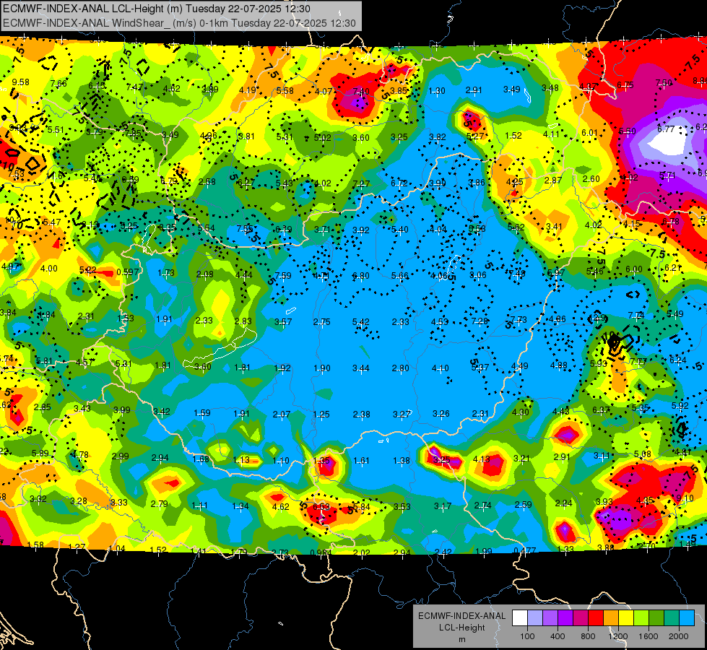The image size is (707, 650).
Task: Click the 6.72 wind shear value
Action: (x=399, y=183)
